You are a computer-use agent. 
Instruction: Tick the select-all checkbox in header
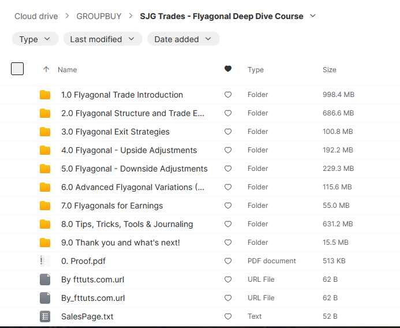[17, 69]
